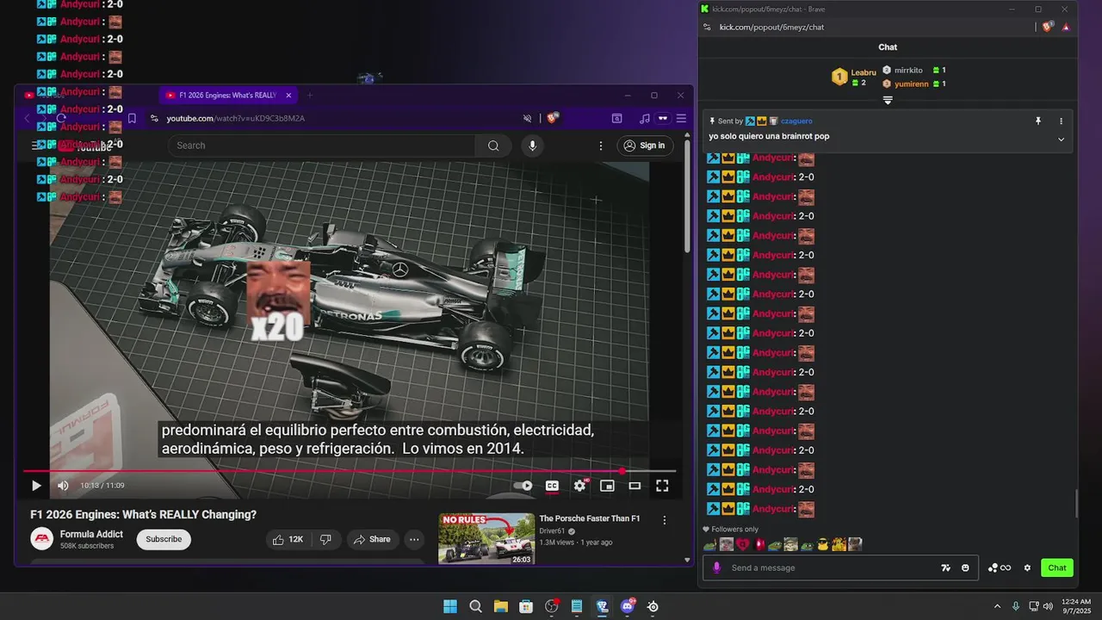Insert the red heart emote
The width and height of the screenshot is (1102, 620).
(743, 544)
